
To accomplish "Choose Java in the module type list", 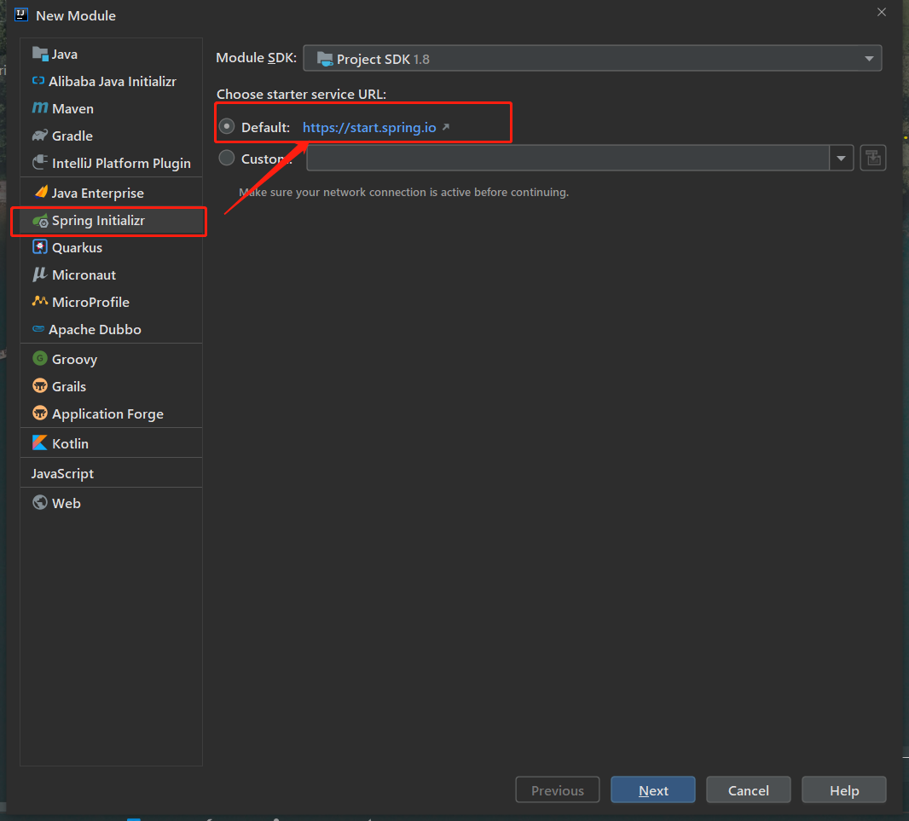I will (64, 54).
